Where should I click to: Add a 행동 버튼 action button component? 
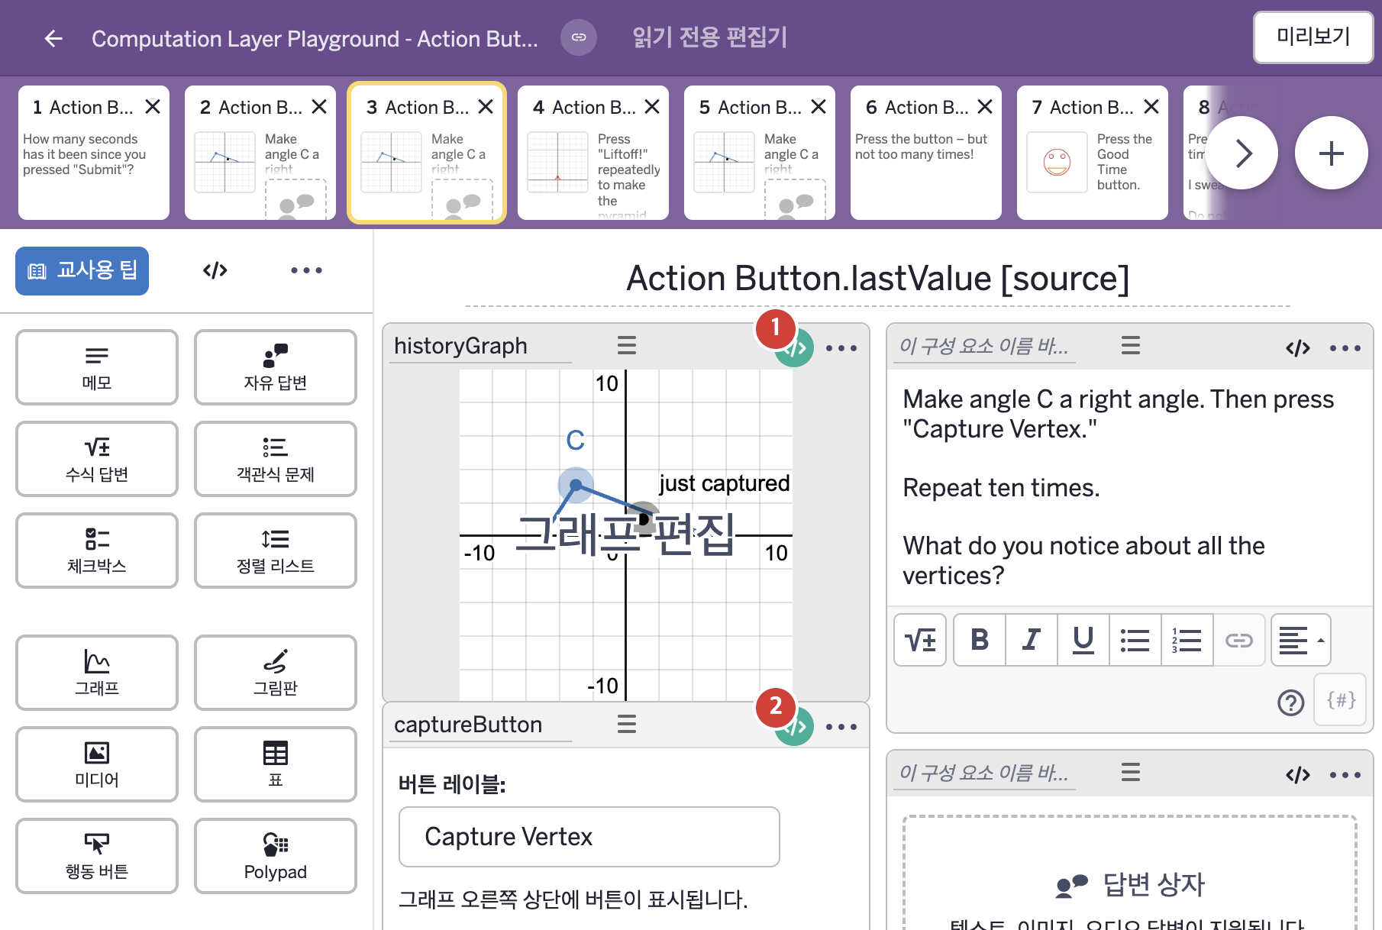coord(97,856)
